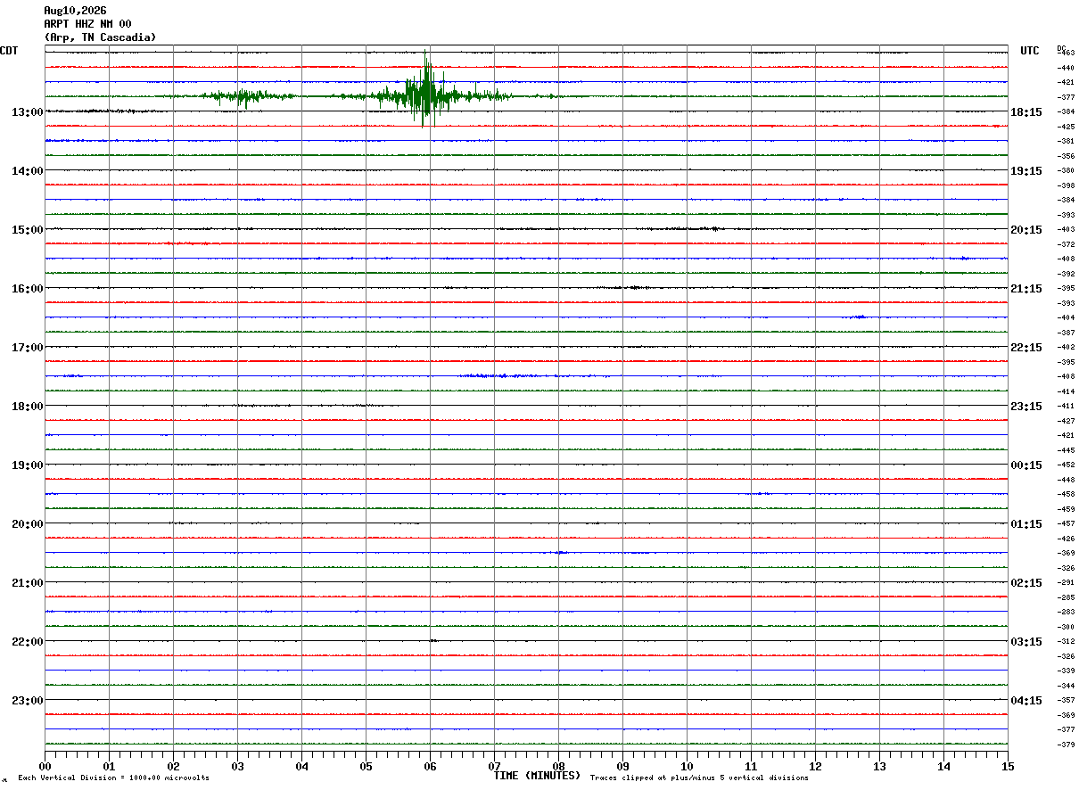This screenshot has height=790, width=1079.
Task: Click the -291 DC offset value
Action: pyautogui.click(x=1065, y=582)
